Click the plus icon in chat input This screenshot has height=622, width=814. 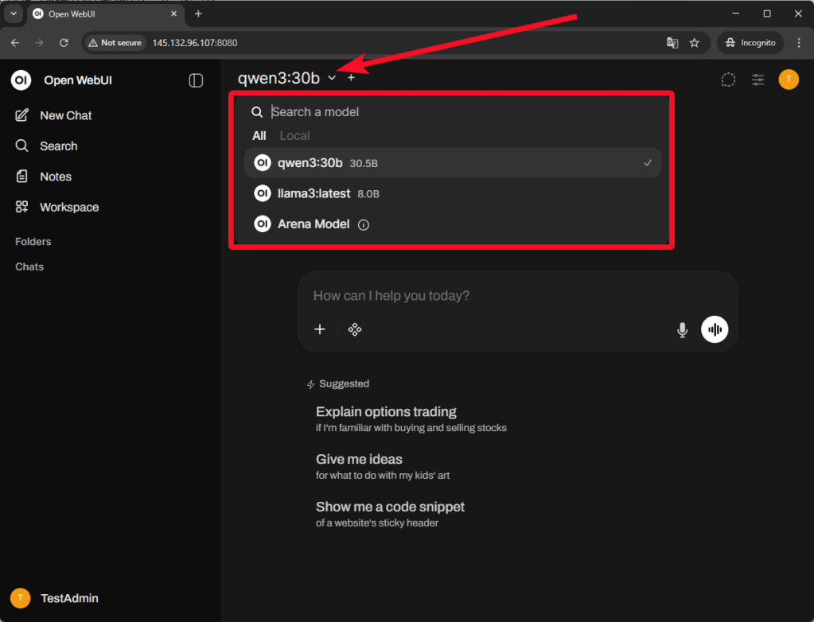pos(320,329)
